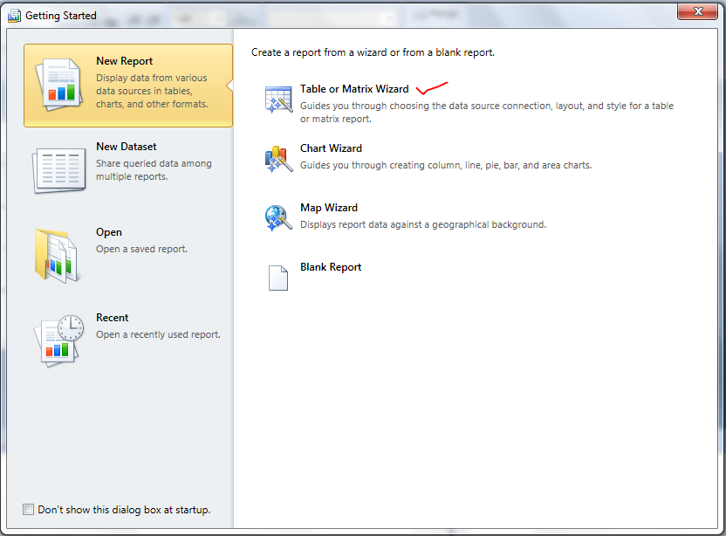Click the New Dataset table icon
Viewport: 726px width, 536px height.
58,169
